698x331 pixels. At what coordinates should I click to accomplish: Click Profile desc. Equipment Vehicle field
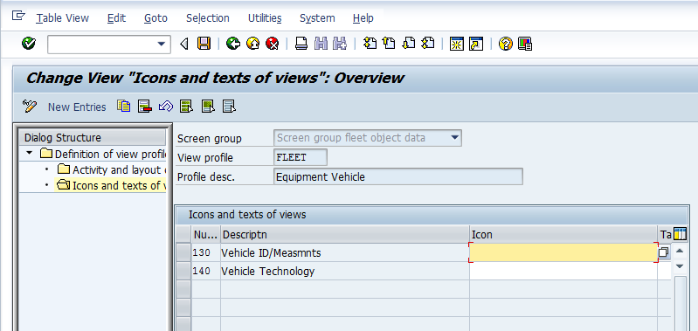(x=398, y=176)
